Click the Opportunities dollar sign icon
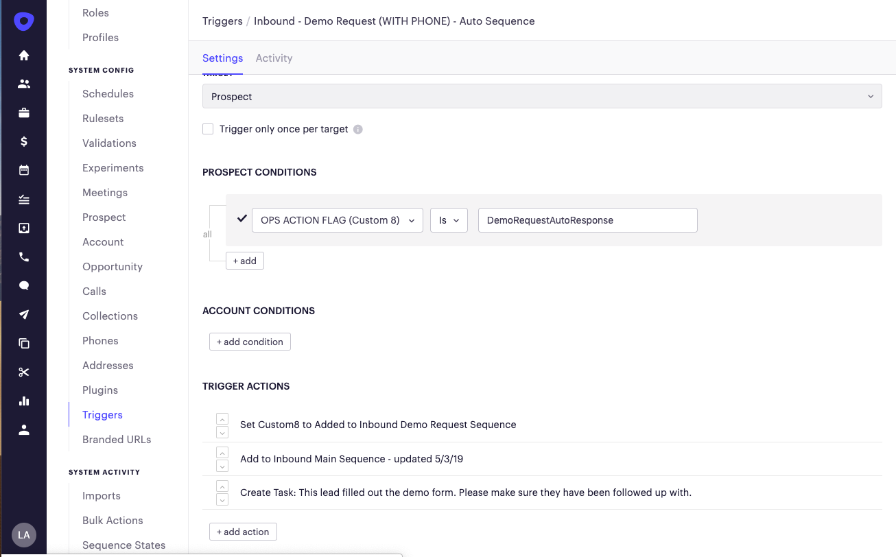The width and height of the screenshot is (896, 557). tap(24, 141)
